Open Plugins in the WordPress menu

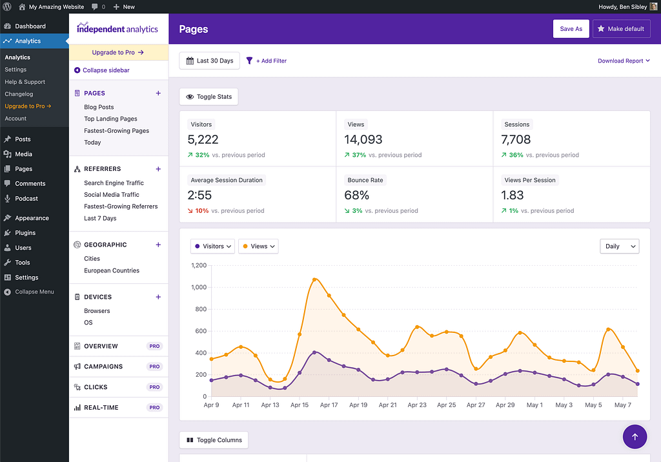pyautogui.click(x=25, y=233)
